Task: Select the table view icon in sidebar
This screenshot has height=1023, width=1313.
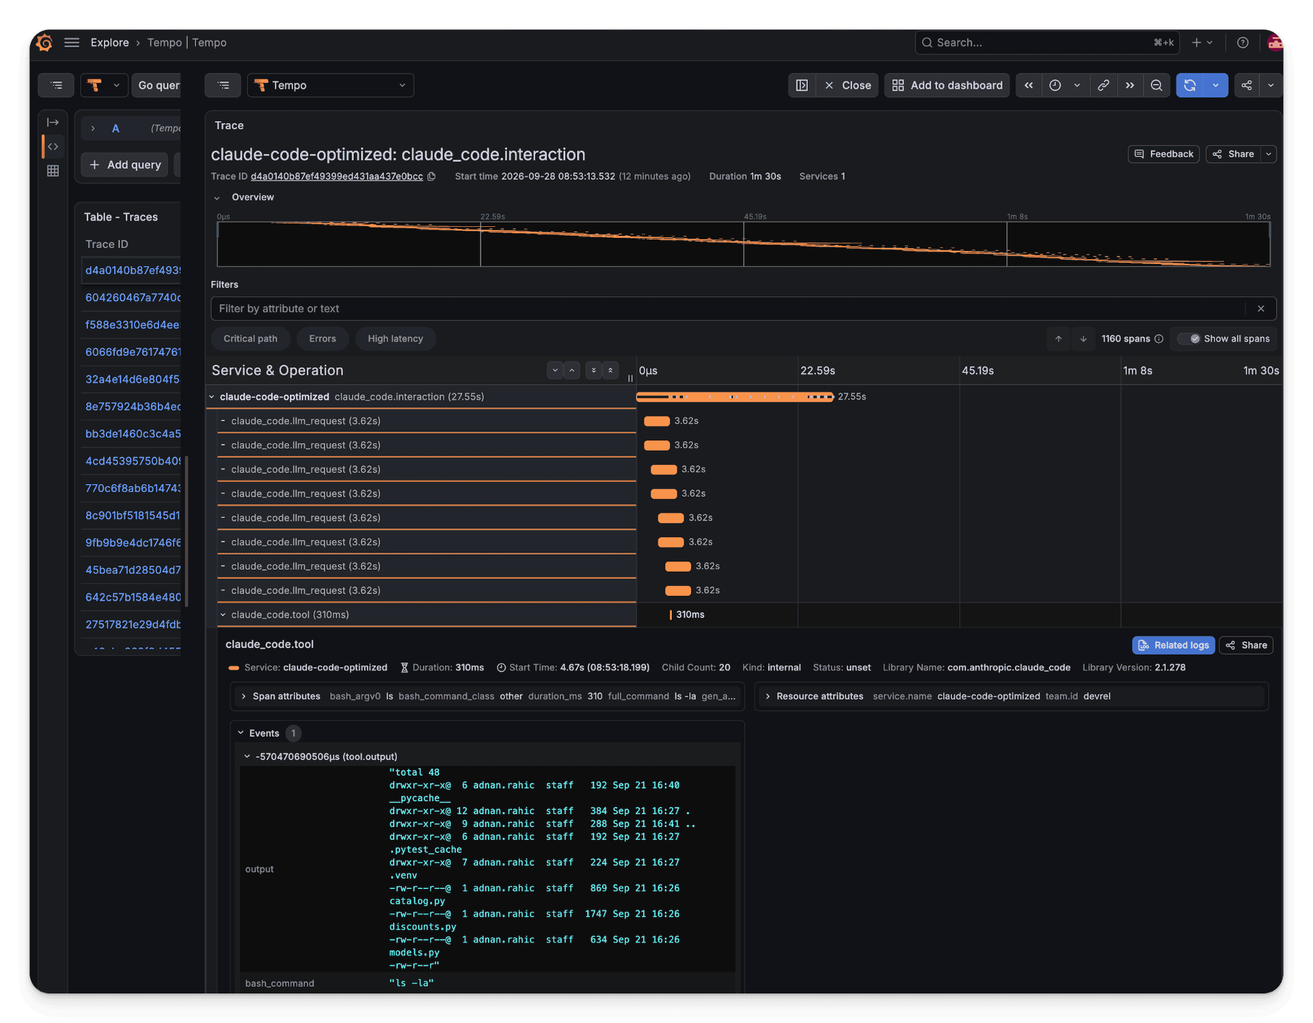Action: (53, 170)
